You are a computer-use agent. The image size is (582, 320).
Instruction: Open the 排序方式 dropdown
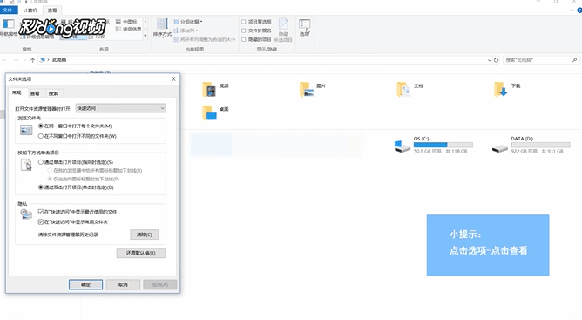162,28
